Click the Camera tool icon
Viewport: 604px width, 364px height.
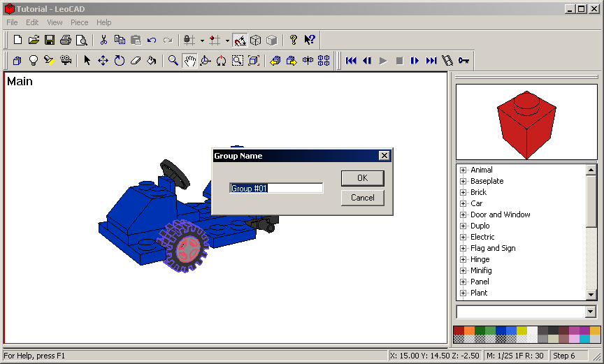pos(66,61)
